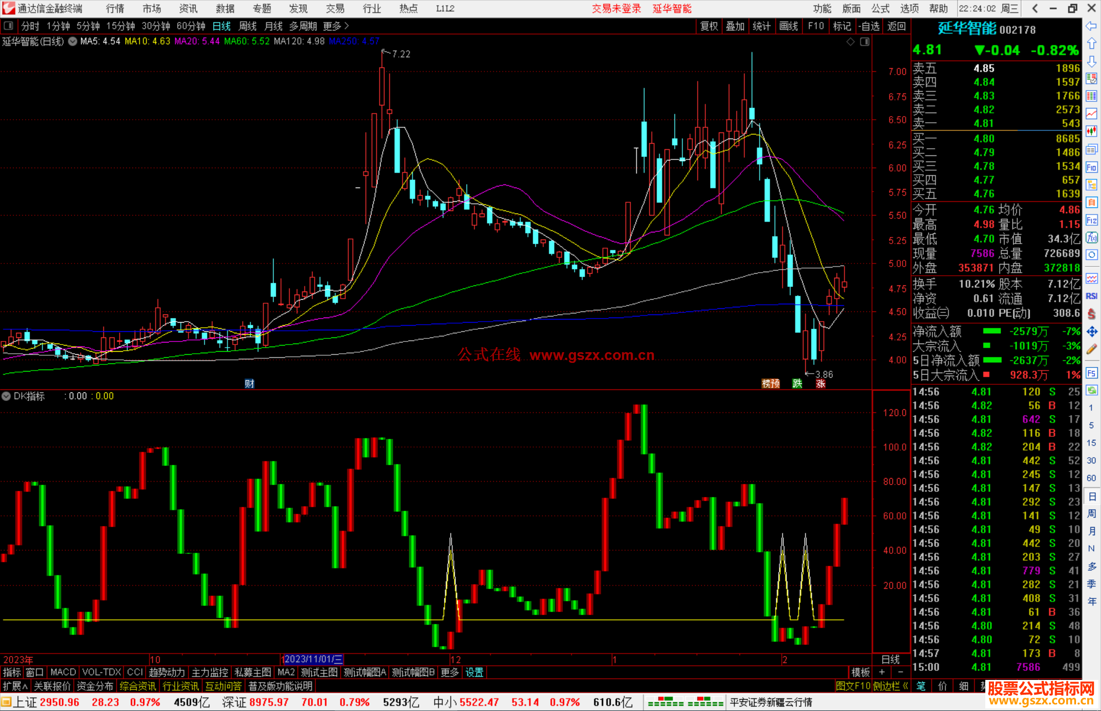Click the four-way move arrows icon
The image size is (1101, 711).
[x=1091, y=332]
